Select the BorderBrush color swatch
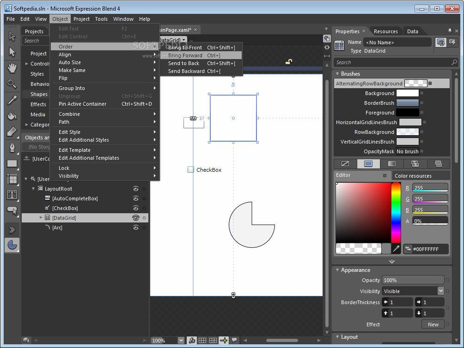464x348 pixels. [x=408, y=103]
